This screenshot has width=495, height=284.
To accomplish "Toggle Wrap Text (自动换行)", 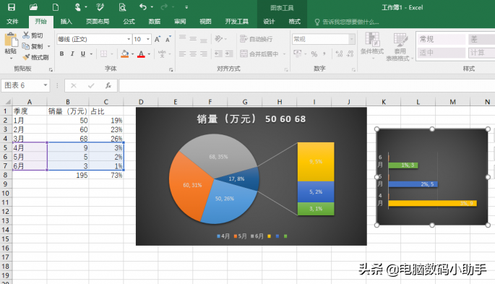I will point(256,39).
